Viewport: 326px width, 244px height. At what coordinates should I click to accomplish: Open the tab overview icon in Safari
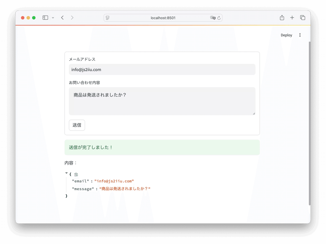tap(302, 17)
